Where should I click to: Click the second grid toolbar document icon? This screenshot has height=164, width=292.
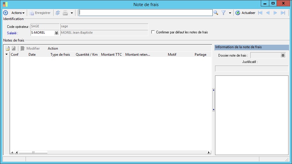click(x=14, y=48)
